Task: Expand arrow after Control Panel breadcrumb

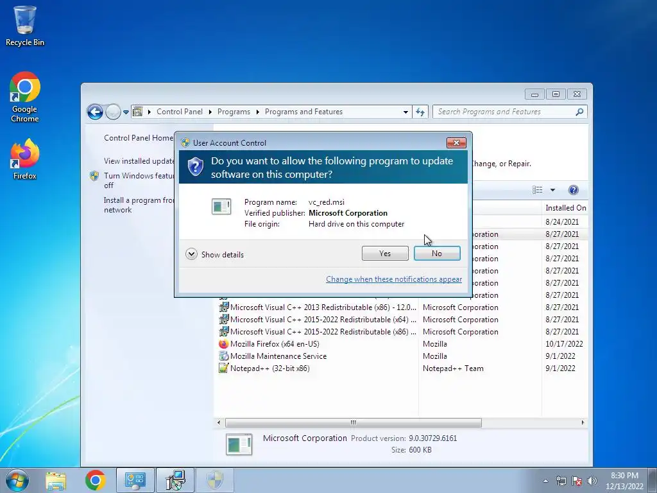Action: 210,112
